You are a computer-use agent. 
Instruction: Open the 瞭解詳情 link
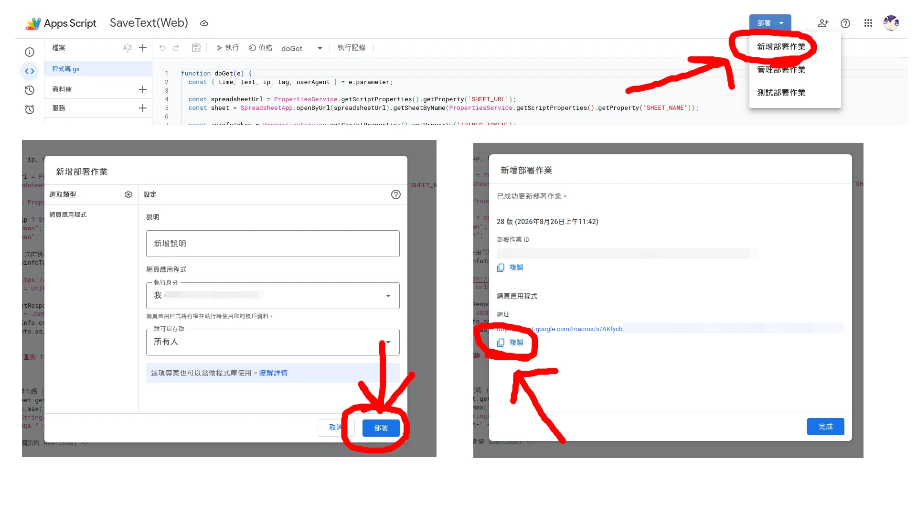click(x=273, y=373)
